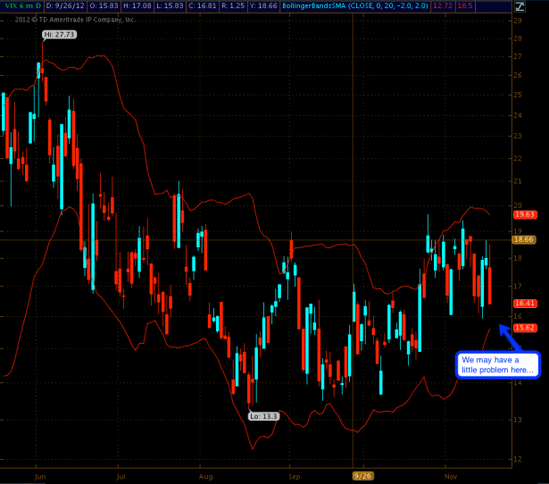Select the 18.66 price level tag

pyautogui.click(x=524, y=239)
